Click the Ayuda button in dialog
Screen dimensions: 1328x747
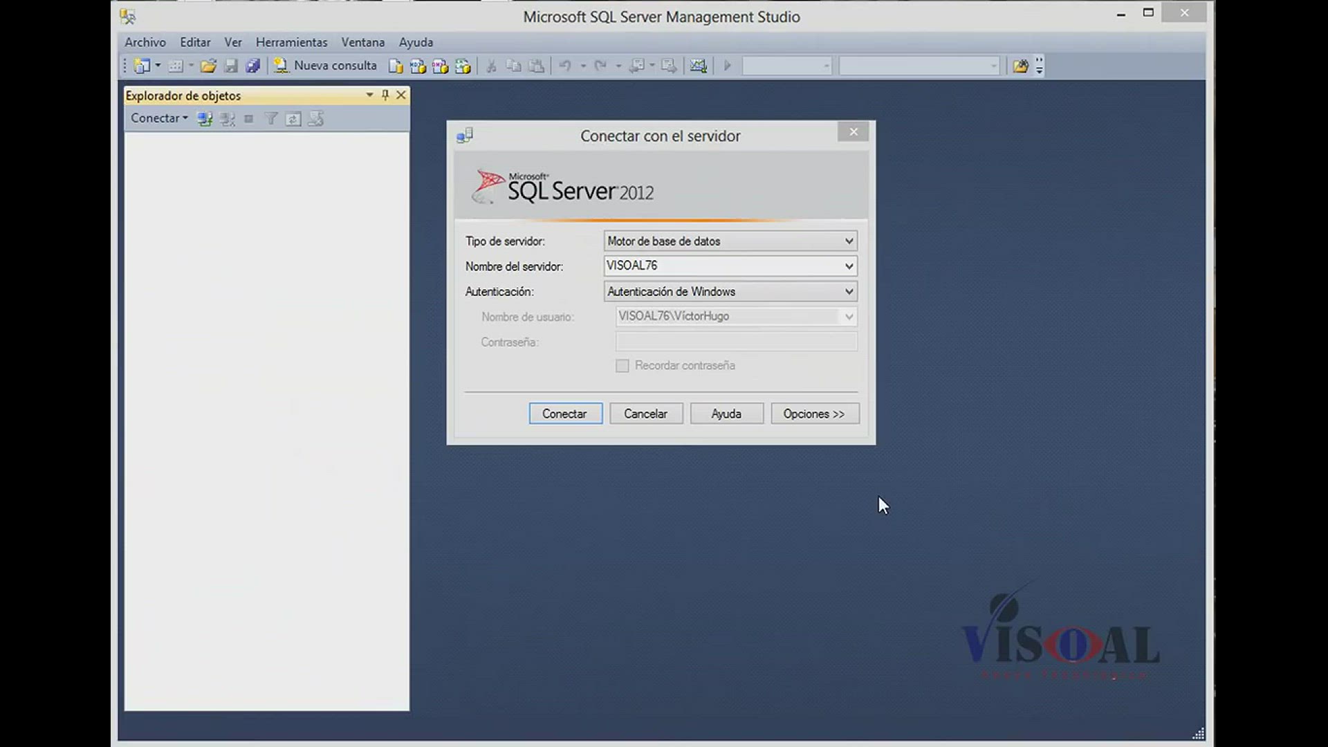point(726,414)
